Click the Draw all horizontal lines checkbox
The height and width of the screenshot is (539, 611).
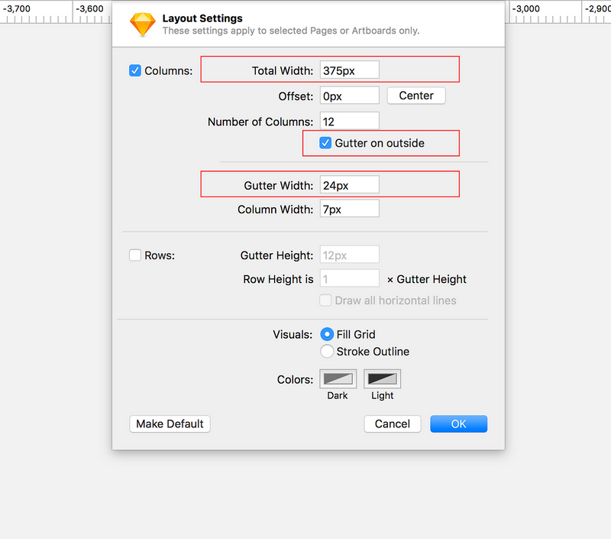click(x=325, y=300)
